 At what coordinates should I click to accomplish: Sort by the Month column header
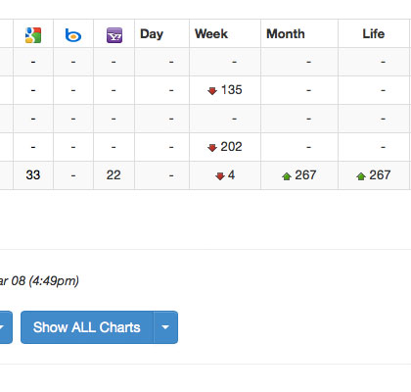[286, 34]
